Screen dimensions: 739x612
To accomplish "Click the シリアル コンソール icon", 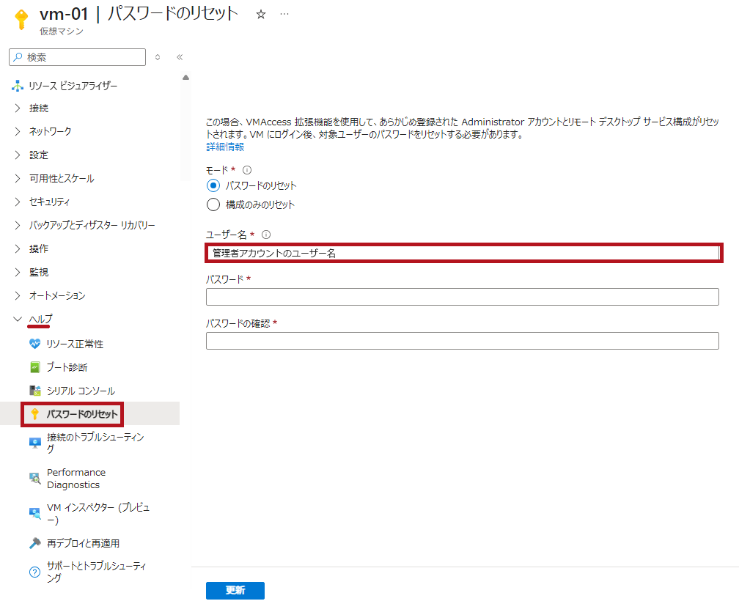I will 35,391.
